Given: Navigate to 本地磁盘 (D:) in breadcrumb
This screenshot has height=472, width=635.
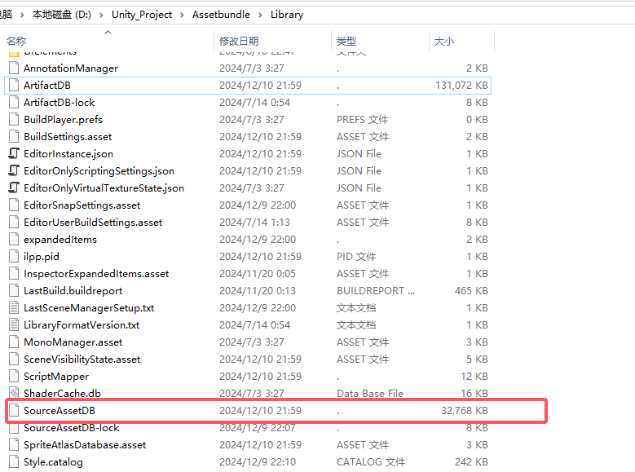Looking at the screenshot, I should point(62,15).
